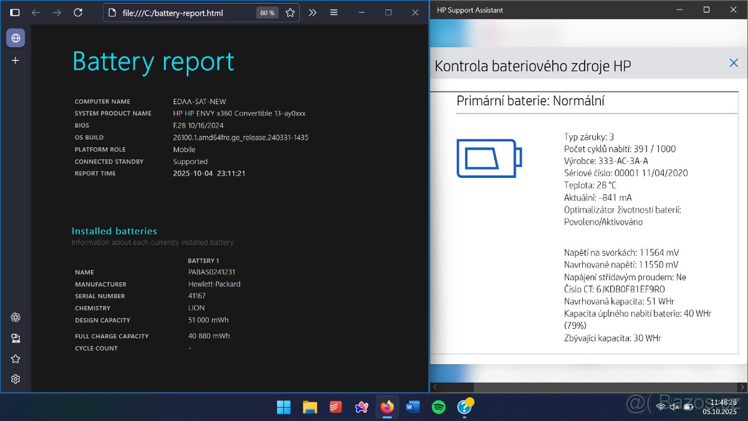Open bookmarks panel in Firefox sidebar
The width and height of the screenshot is (748, 421).
coord(16,359)
